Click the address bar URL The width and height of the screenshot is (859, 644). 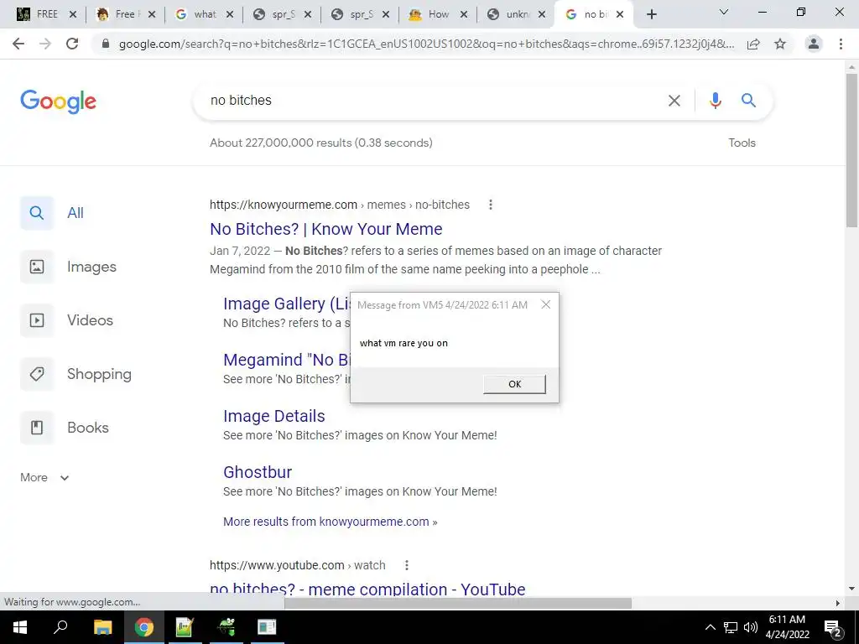(x=426, y=44)
